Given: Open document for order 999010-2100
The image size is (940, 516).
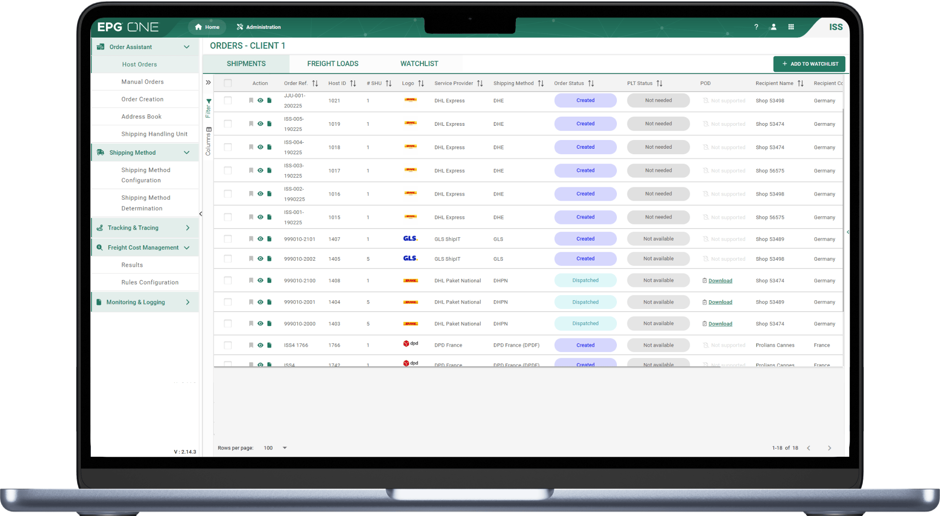Looking at the screenshot, I should (269, 280).
